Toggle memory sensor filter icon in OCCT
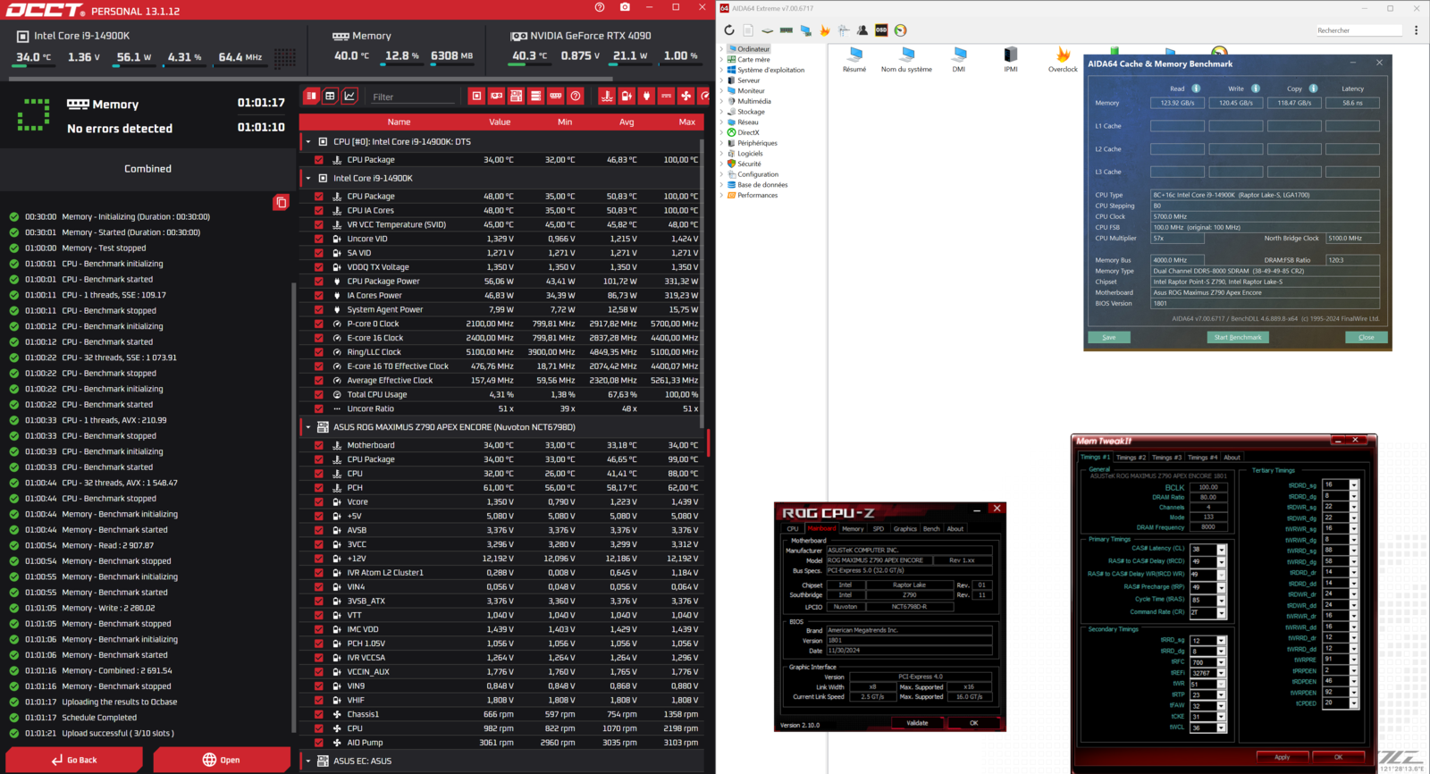1430x774 pixels. tap(555, 96)
